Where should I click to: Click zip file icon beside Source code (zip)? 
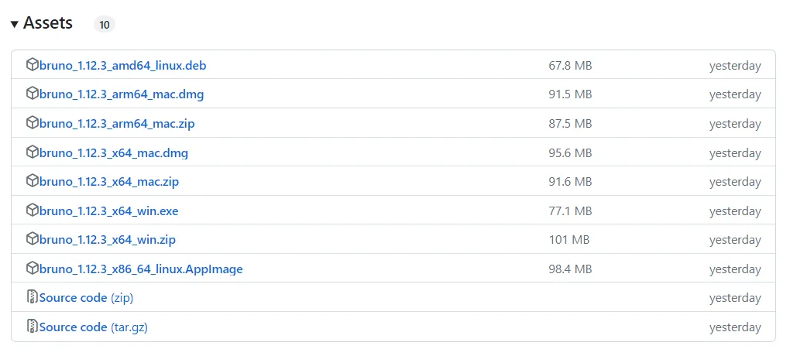[33, 297]
